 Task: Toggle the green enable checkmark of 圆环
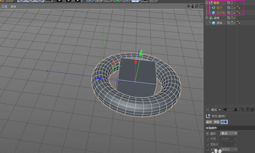(234, 8)
